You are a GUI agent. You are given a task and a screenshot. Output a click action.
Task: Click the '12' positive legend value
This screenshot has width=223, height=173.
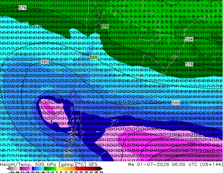coord(66,172)
